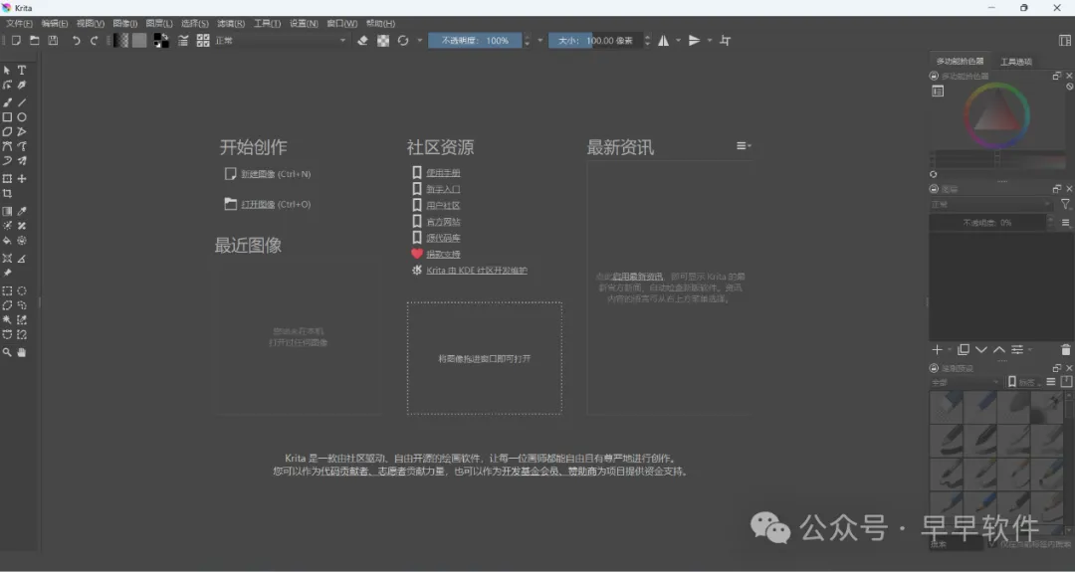Select the shape select arrow tool
The height and width of the screenshot is (572, 1075).
(x=7, y=70)
